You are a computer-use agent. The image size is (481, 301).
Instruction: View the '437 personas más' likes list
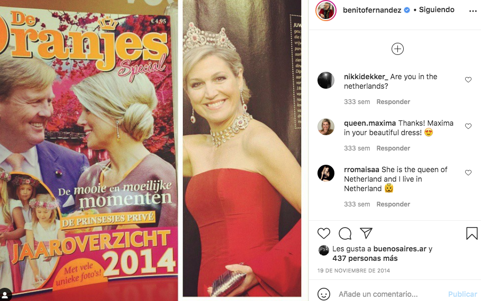click(365, 258)
